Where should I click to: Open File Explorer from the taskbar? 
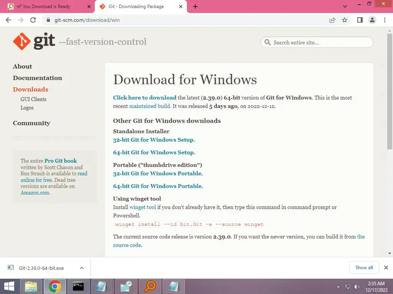[31, 286]
